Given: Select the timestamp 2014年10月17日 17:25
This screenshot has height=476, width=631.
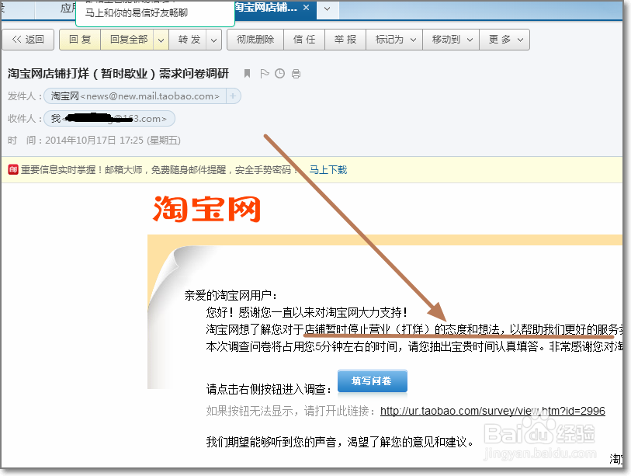Looking at the screenshot, I should click(94, 140).
